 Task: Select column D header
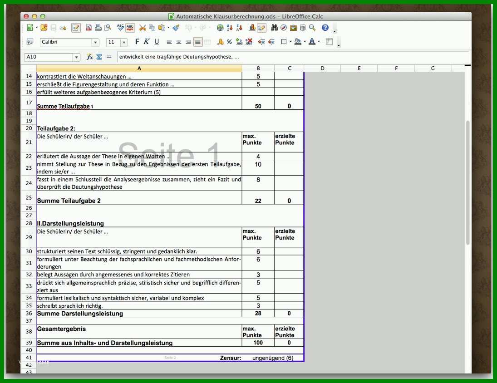pos(322,68)
